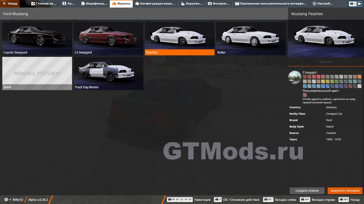Select the LS Swapped configuration thumbnail
The height and width of the screenshot is (204, 364).
108,39
